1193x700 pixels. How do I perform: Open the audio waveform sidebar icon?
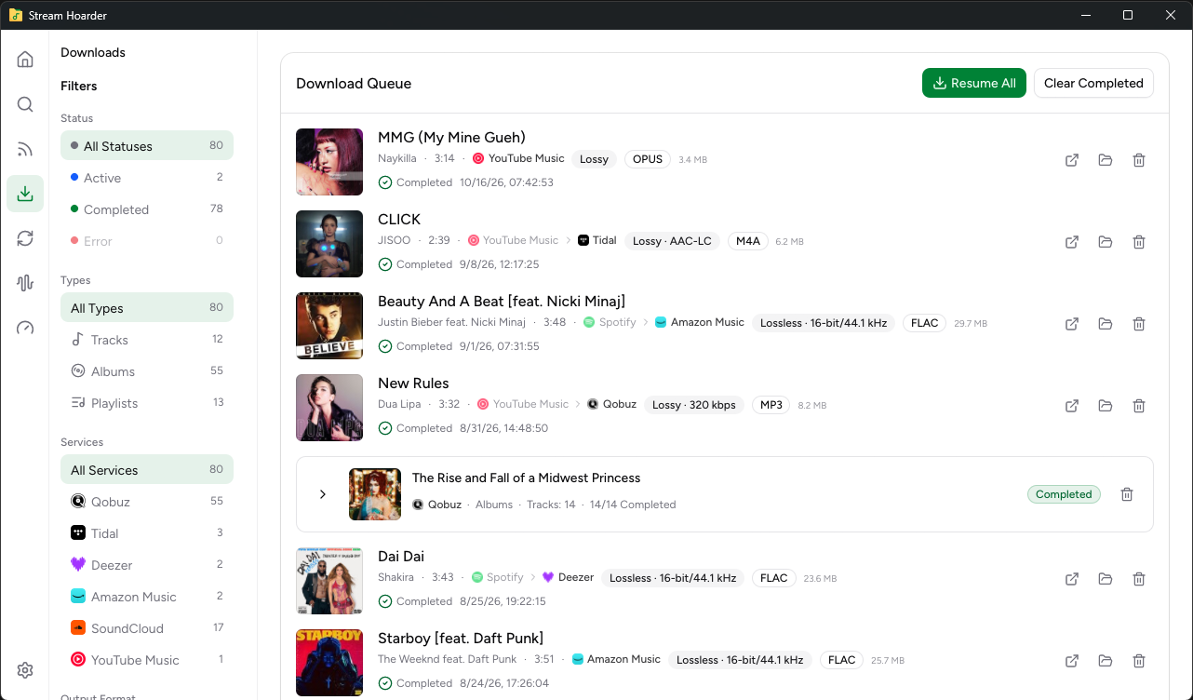point(25,283)
